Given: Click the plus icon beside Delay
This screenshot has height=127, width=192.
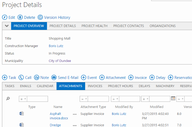Looking at the screenshot, I should pyautogui.click(x=152, y=78).
